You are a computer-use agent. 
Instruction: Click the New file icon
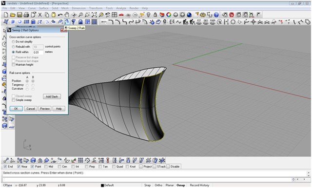(6, 15)
